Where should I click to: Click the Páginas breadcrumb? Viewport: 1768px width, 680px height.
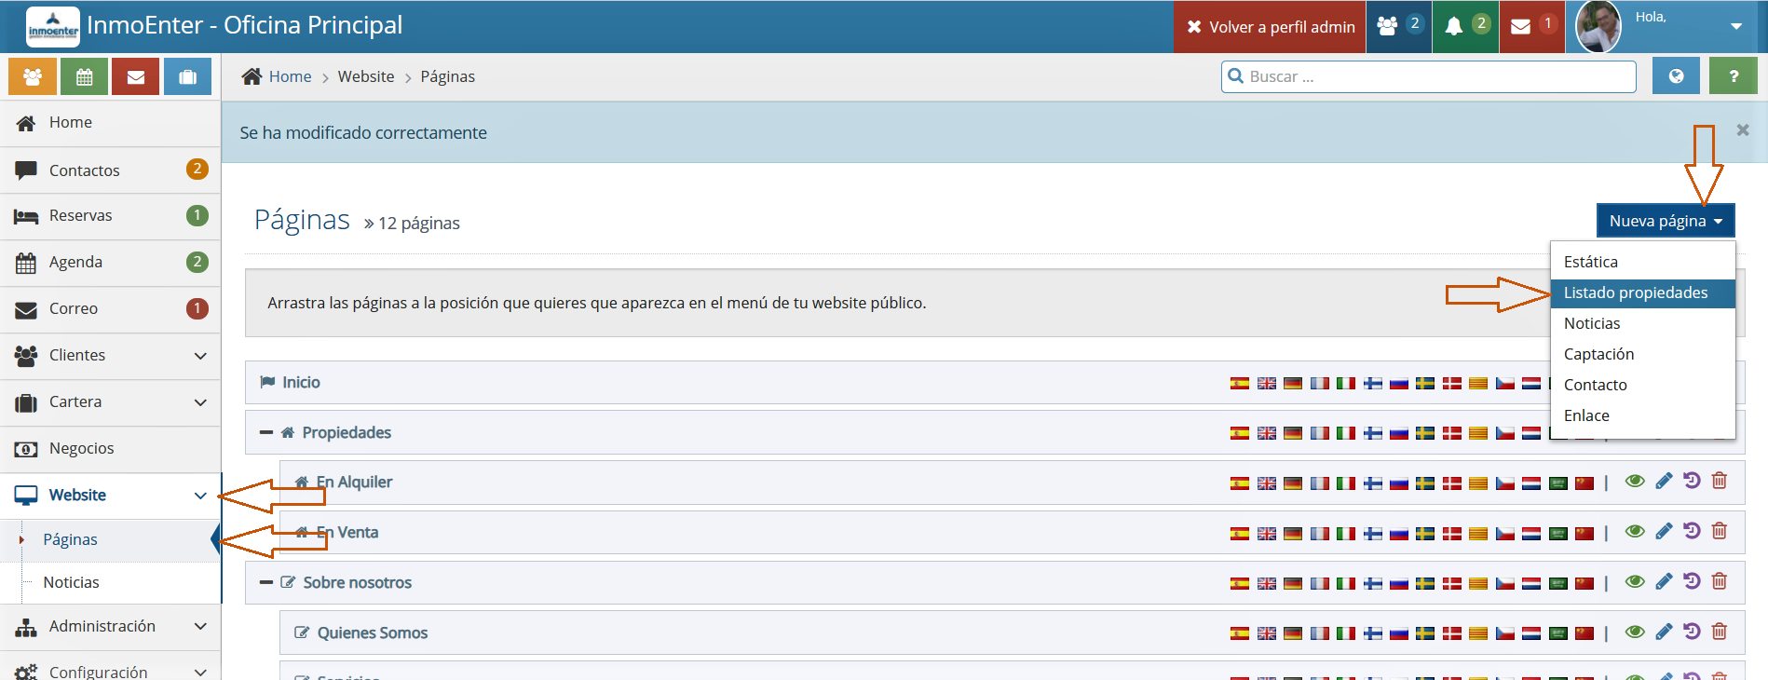(447, 76)
